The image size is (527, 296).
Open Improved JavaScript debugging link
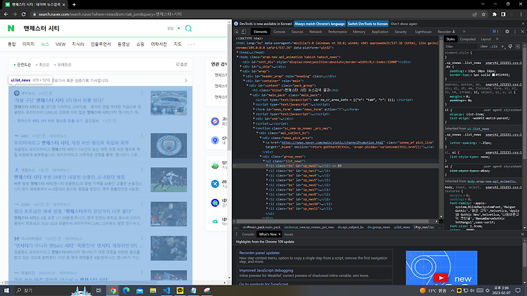(x=266, y=270)
